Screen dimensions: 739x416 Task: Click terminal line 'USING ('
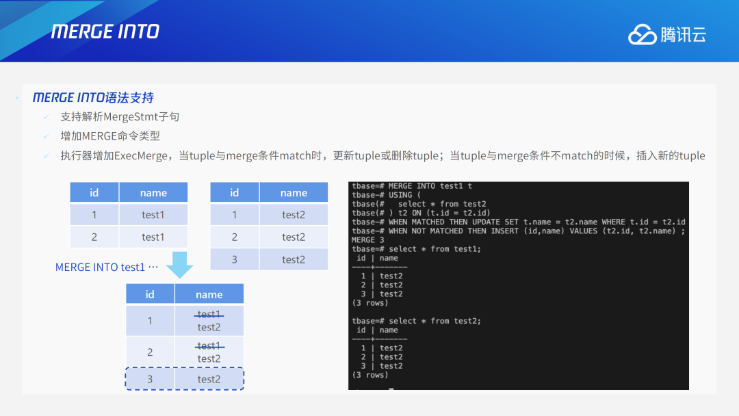(x=387, y=195)
